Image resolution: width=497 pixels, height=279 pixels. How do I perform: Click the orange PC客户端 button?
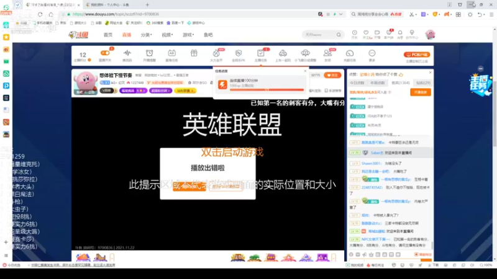coord(417,55)
